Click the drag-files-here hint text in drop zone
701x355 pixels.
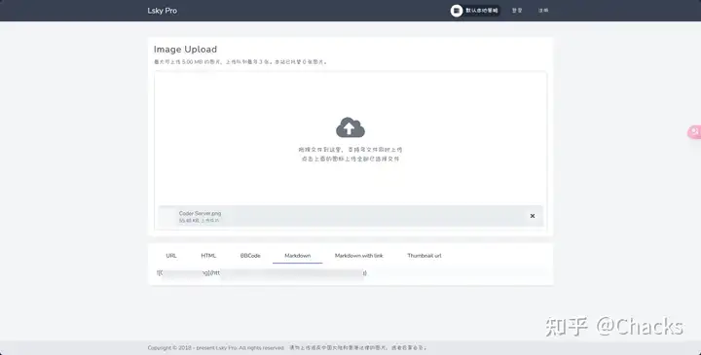(350, 150)
